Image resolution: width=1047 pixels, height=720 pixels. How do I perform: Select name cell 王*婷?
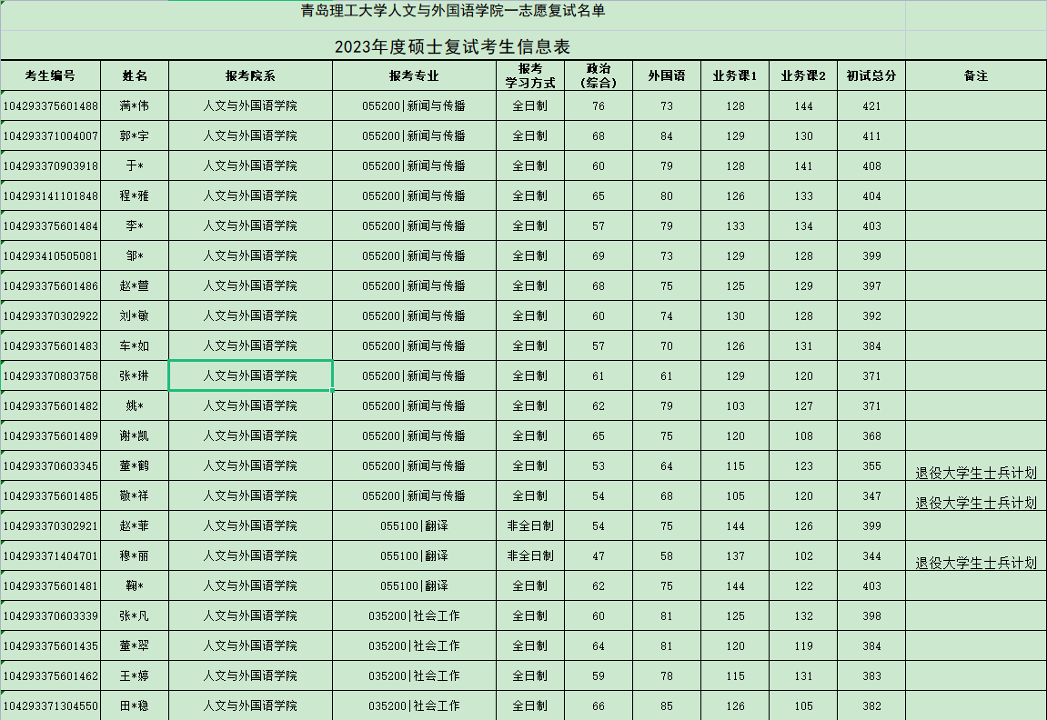[135, 676]
